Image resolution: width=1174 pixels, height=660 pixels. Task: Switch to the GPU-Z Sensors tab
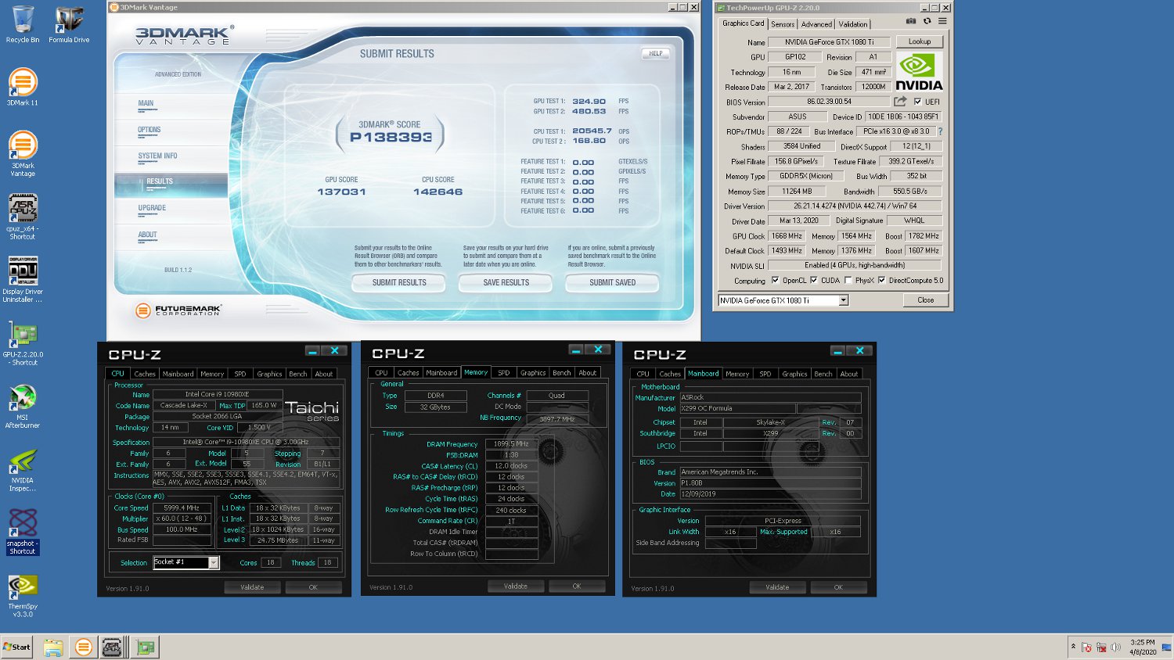coord(783,24)
